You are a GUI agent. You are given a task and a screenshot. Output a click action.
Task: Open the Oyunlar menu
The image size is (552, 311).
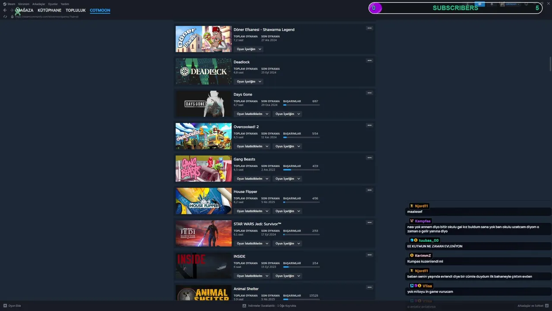point(53,4)
